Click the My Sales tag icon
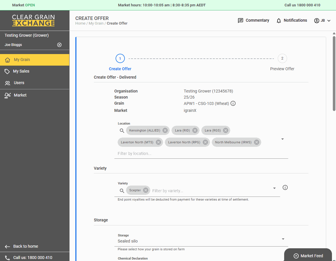The width and height of the screenshot is (336, 261). click(x=7, y=71)
